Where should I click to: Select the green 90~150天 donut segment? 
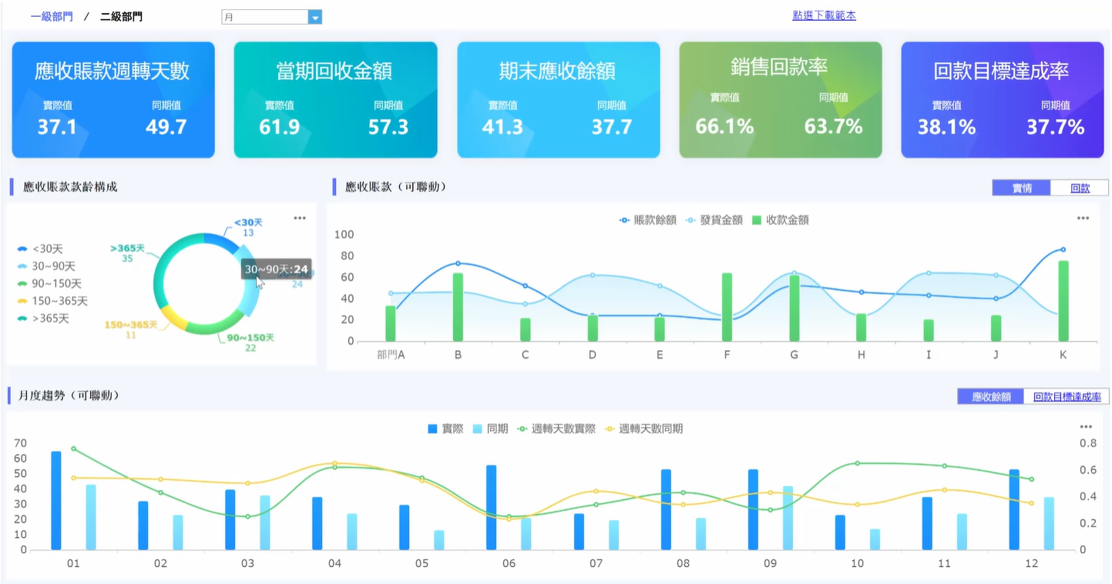tap(216, 328)
